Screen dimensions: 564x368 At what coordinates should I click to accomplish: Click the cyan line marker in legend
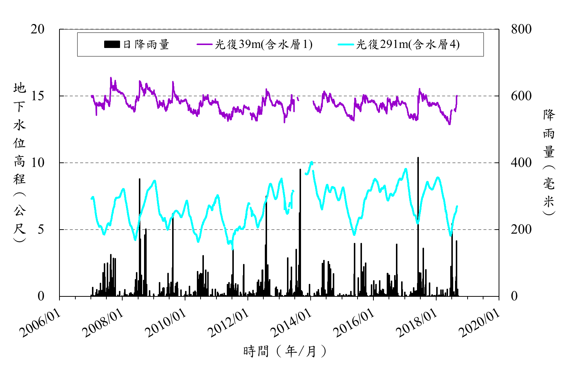(346, 45)
